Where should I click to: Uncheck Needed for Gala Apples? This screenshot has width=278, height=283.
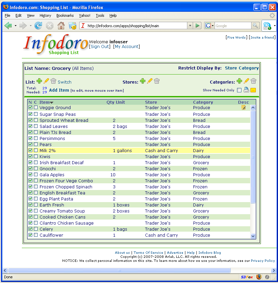coord(30,175)
